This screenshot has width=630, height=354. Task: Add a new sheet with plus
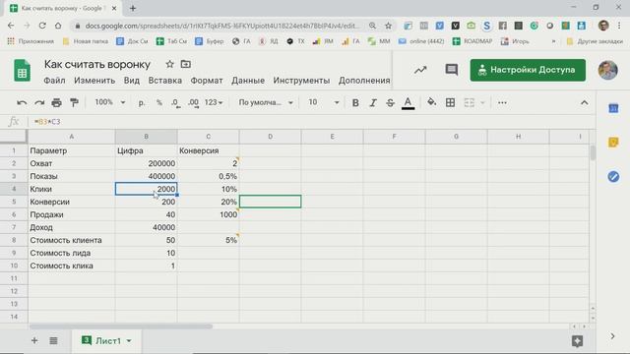click(34, 341)
